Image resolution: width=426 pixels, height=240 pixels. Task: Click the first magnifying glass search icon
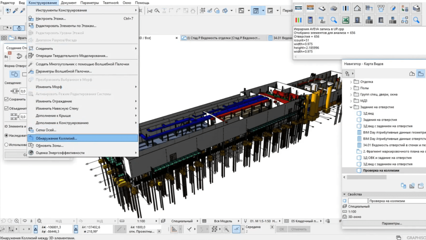click(333, 20)
